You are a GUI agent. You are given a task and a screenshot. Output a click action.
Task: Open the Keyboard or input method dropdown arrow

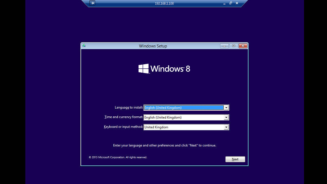tap(226, 127)
